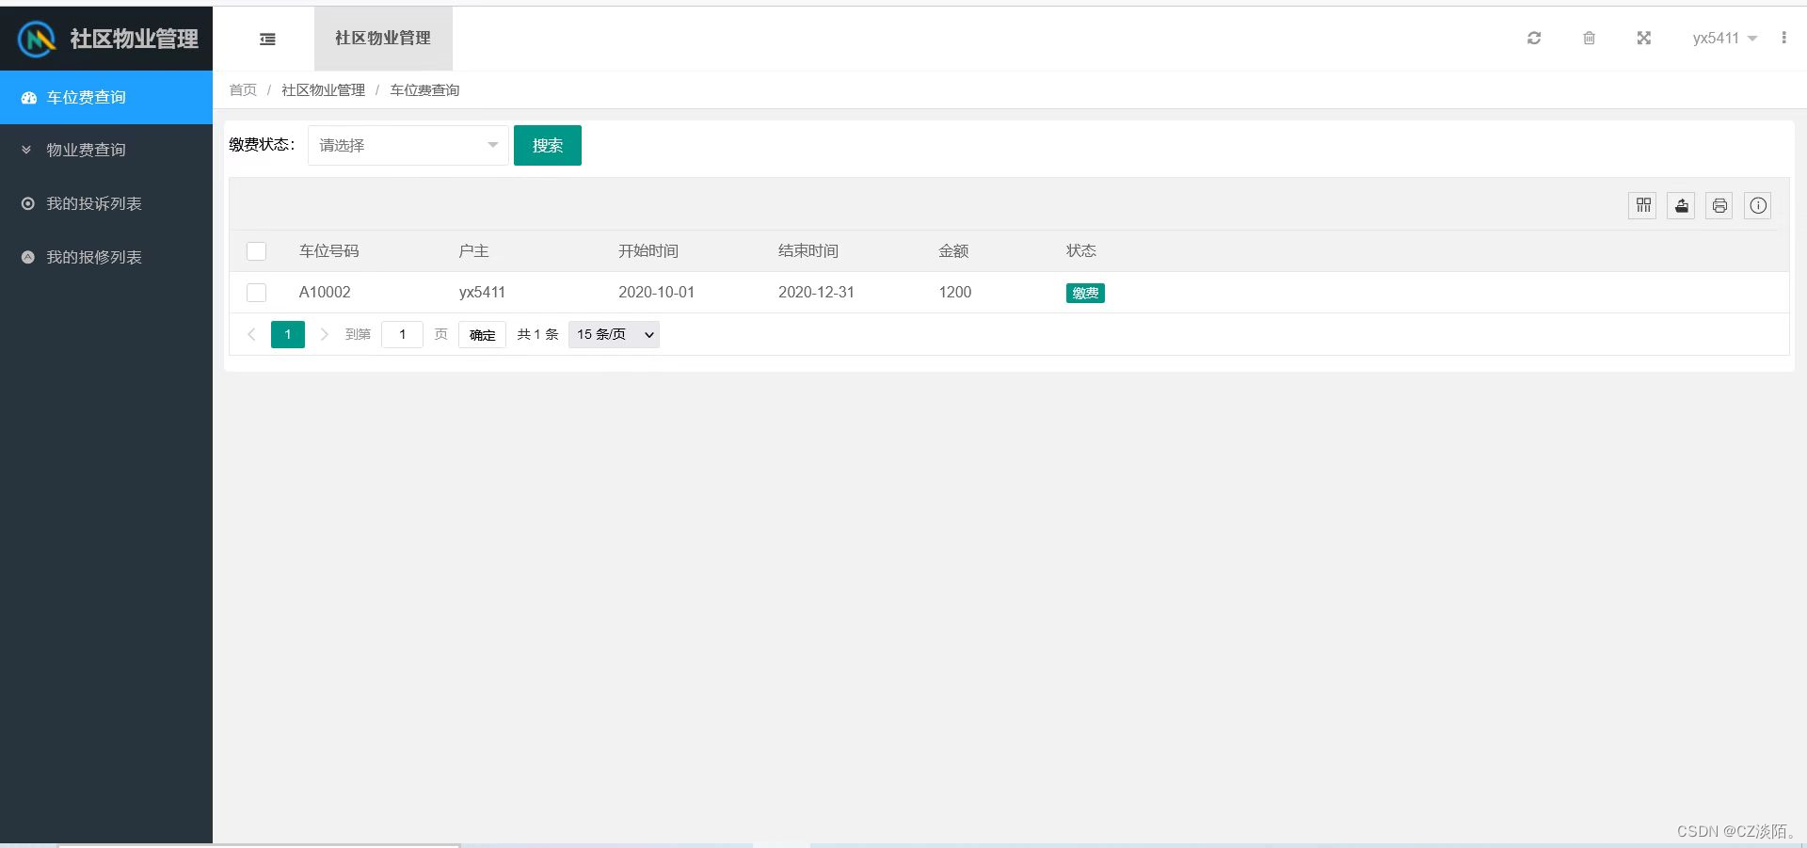
Task: Check the row A10002 checkbox
Action: pos(256,293)
